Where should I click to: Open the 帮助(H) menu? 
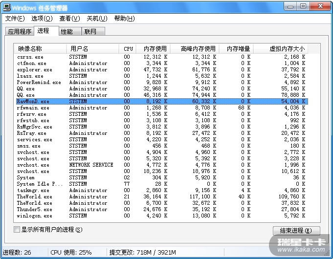(x=125, y=19)
